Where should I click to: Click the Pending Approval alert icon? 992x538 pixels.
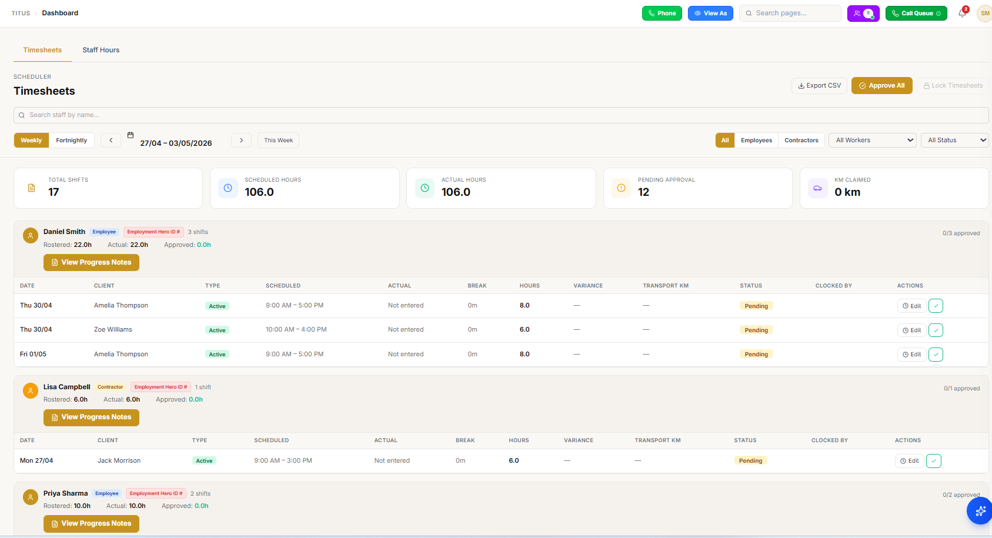click(x=621, y=188)
